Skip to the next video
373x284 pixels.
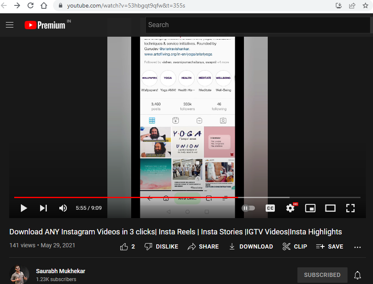[x=43, y=208]
